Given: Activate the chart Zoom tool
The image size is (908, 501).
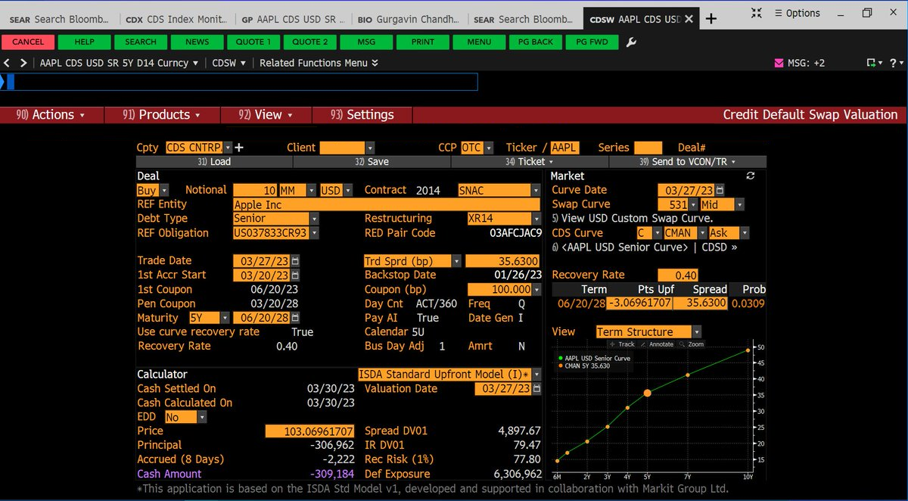Looking at the screenshot, I should coord(691,344).
